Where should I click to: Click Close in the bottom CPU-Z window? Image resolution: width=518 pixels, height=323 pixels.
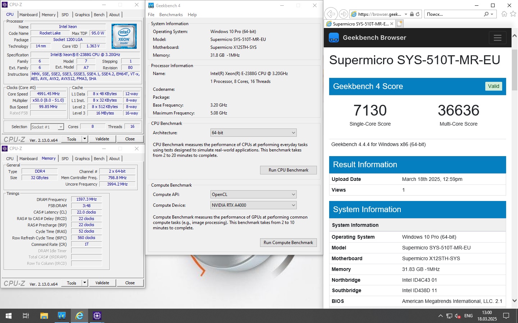(130, 283)
